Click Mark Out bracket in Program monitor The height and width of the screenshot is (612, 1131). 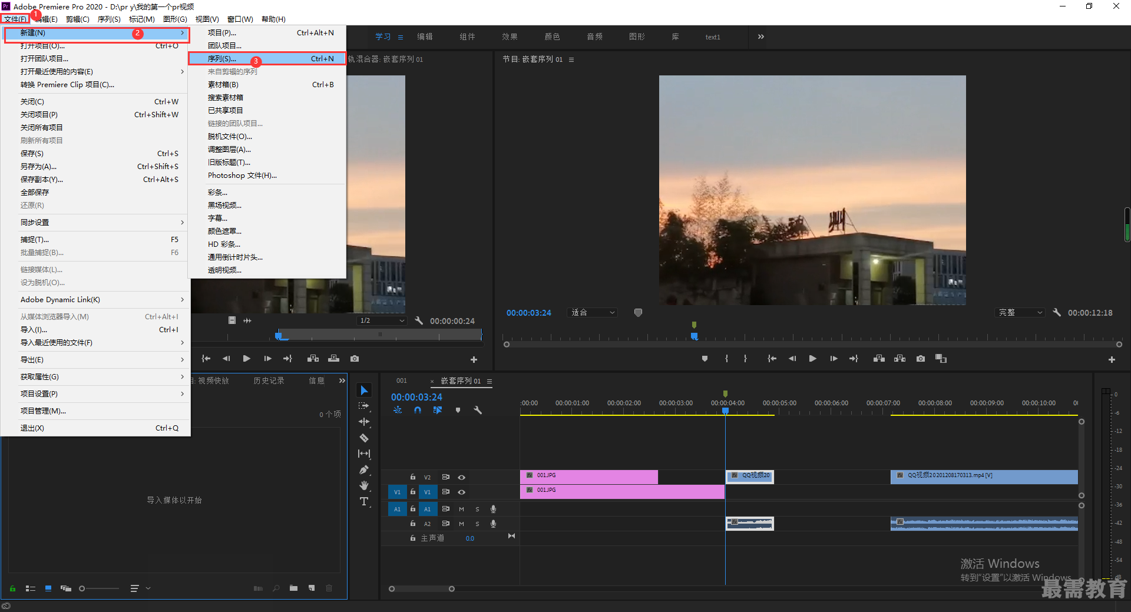(x=745, y=359)
